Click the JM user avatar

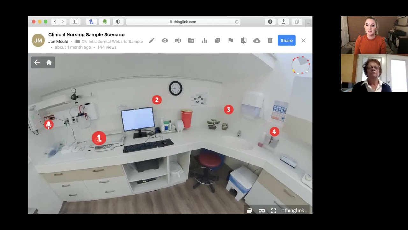[38, 41]
